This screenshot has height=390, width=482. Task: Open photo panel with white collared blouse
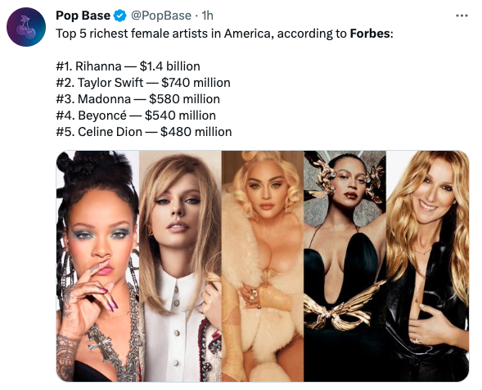click(x=180, y=266)
